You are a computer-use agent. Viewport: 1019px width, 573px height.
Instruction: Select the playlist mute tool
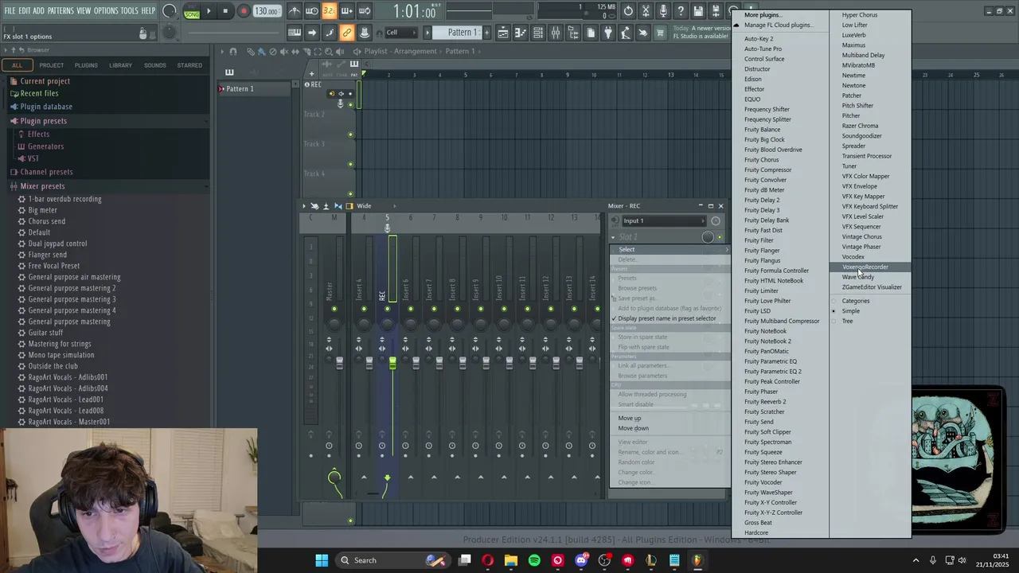point(284,51)
